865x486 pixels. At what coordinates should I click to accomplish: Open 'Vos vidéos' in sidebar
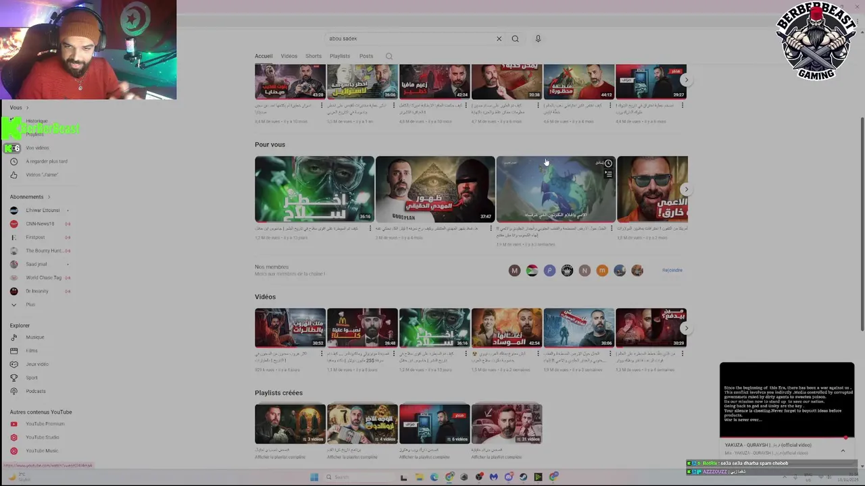(37, 148)
